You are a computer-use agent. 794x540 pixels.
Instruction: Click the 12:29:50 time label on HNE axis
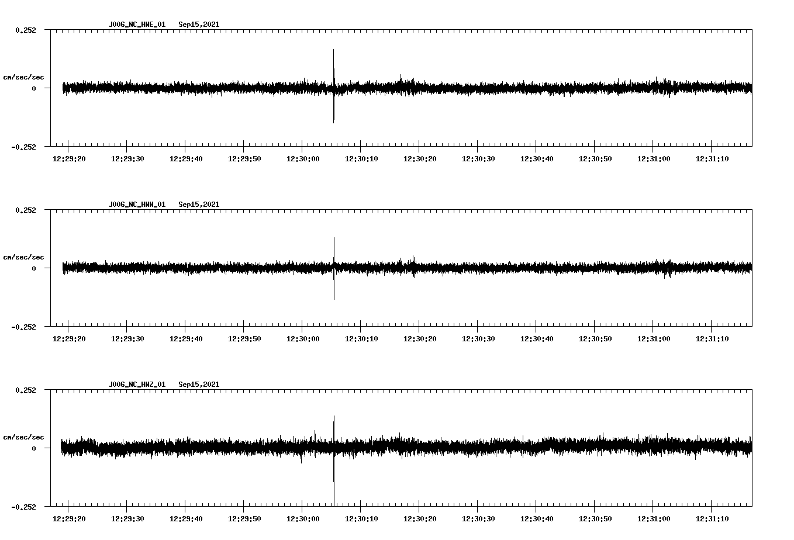pyautogui.click(x=244, y=159)
